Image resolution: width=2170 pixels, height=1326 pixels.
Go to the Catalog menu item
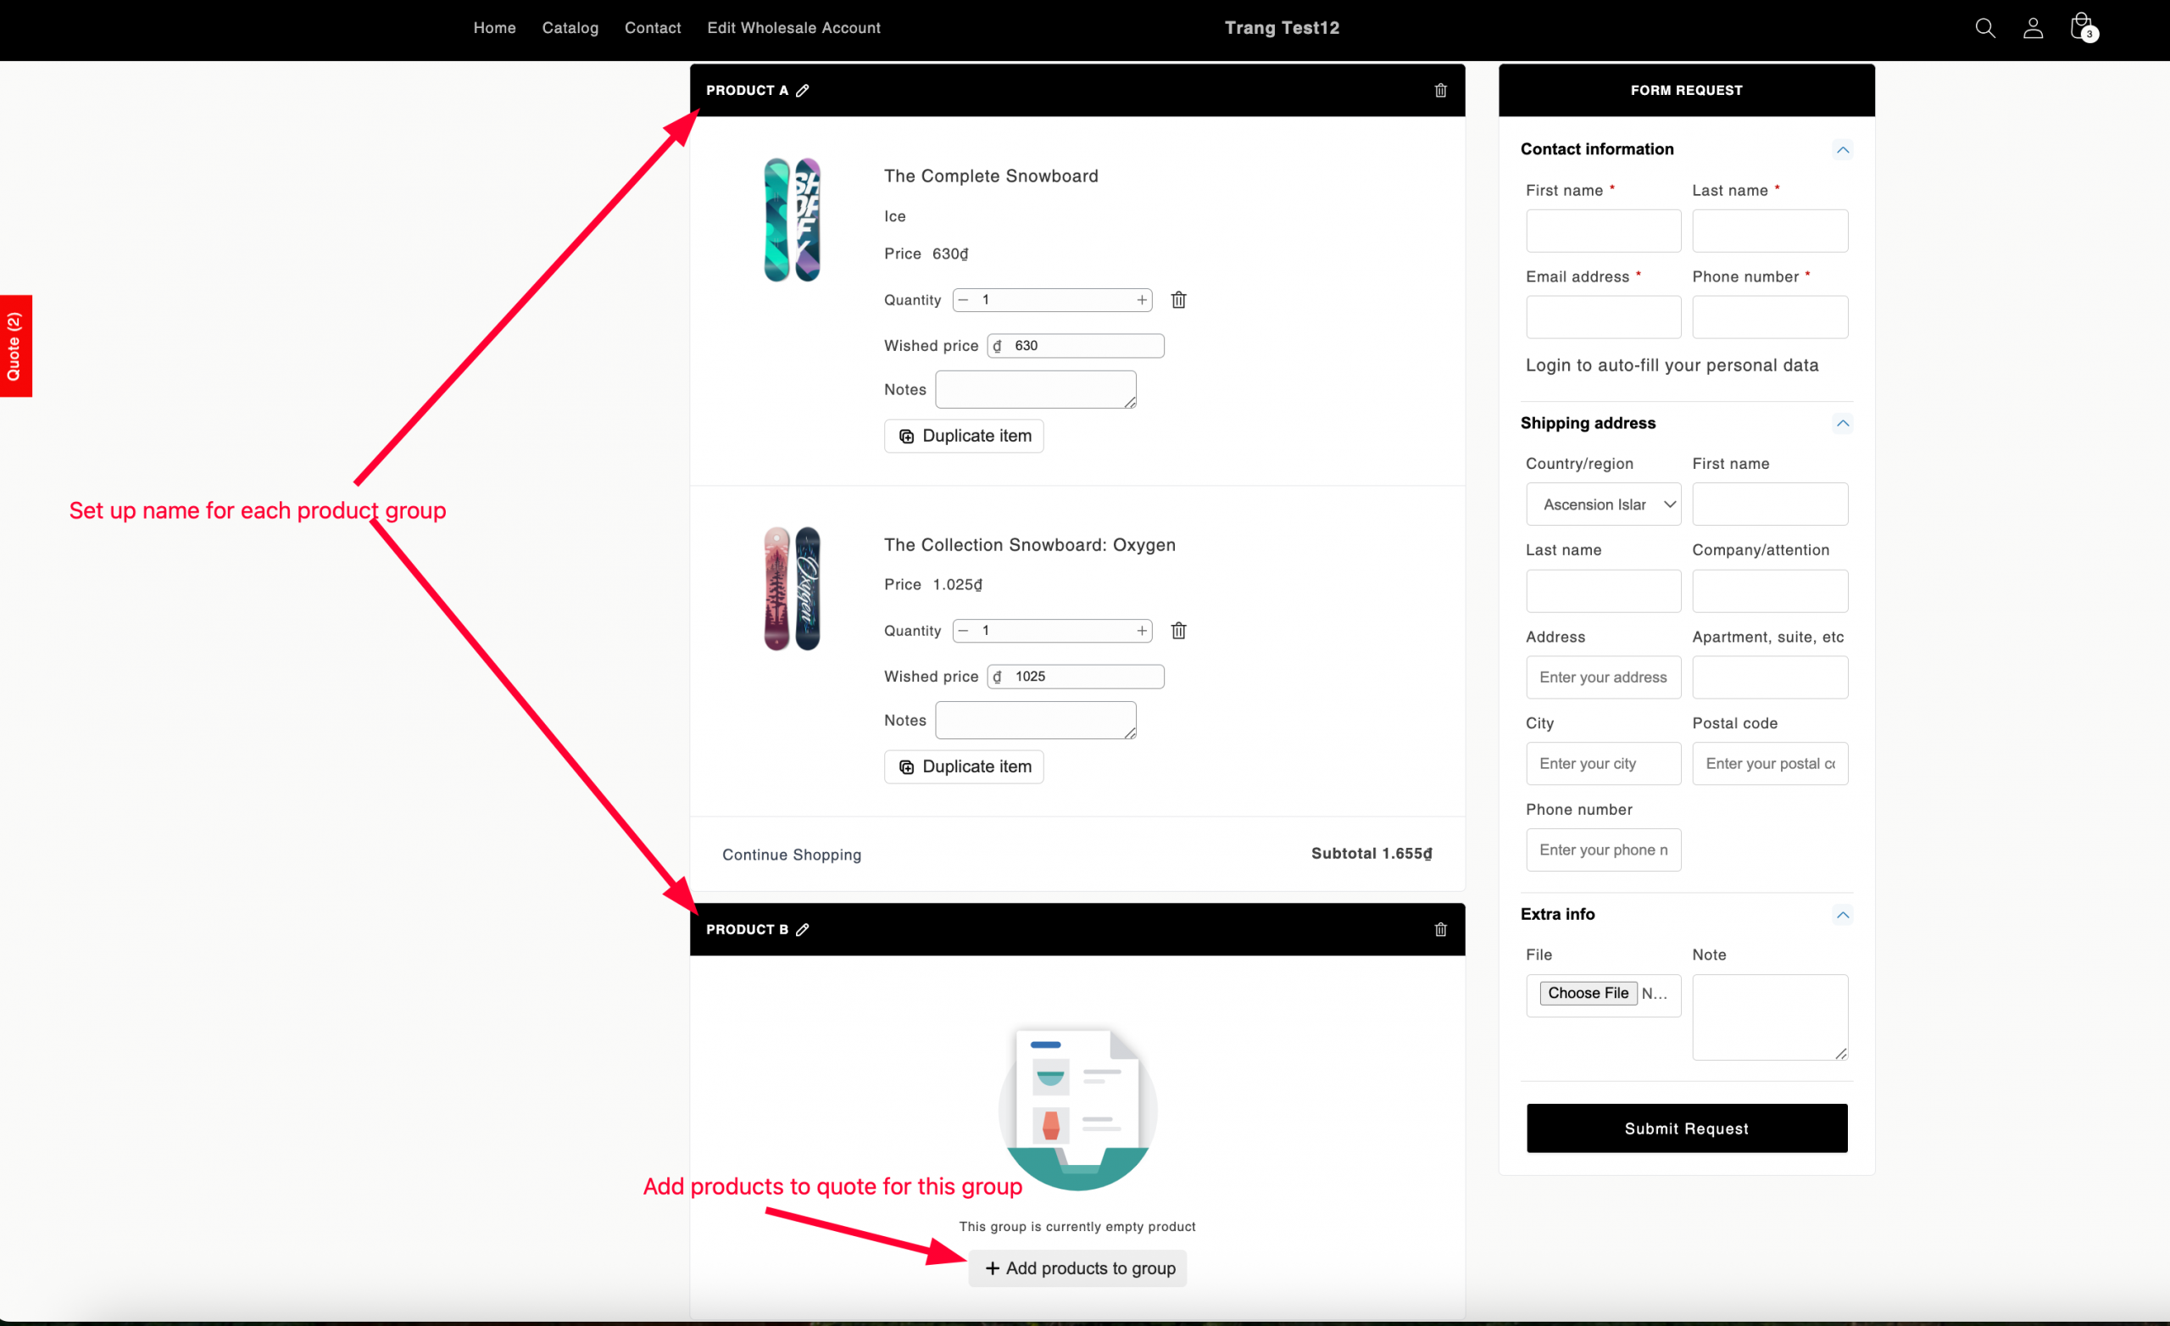click(x=570, y=28)
